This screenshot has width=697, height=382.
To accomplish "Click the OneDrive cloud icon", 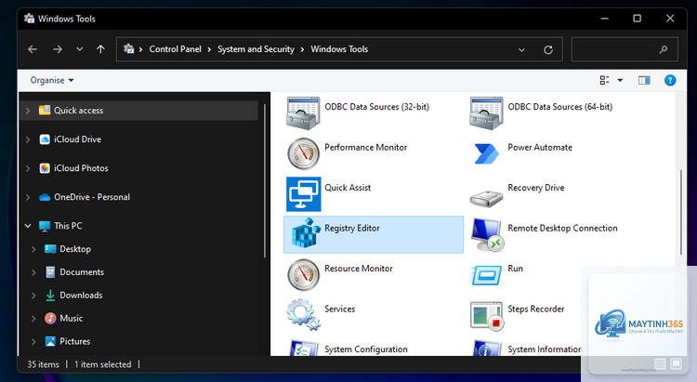I will [45, 197].
